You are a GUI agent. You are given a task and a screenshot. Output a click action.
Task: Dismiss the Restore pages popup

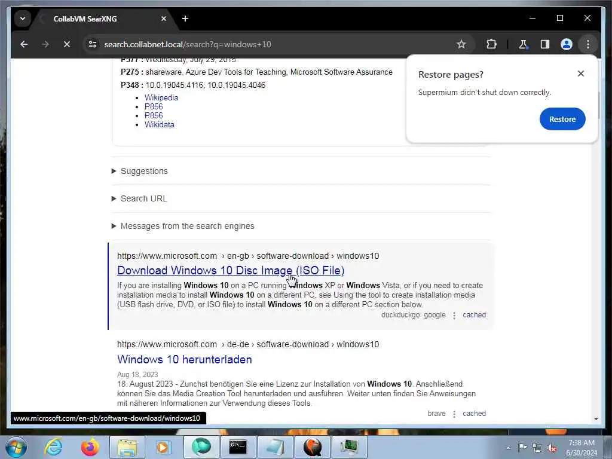click(581, 74)
